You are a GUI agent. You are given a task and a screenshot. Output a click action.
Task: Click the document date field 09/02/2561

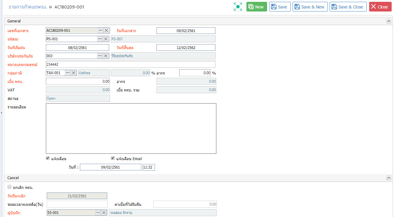click(x=186, y=31)
